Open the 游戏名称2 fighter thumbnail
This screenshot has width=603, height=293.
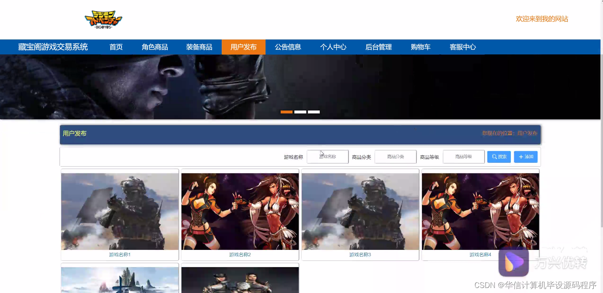[240, 211]
